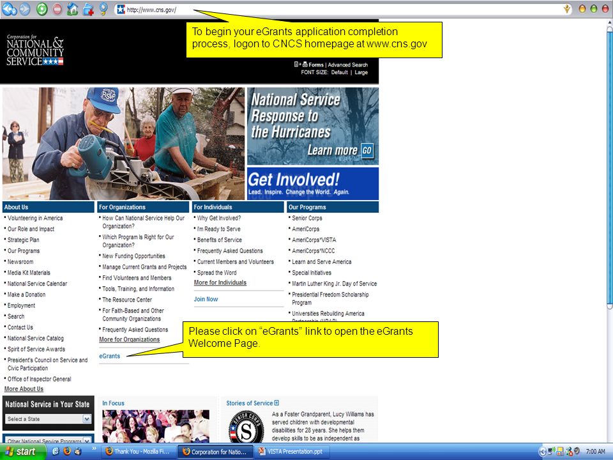Switch to Corporation for Natio... taskbar window
Image resolution: width=613 pixels, height=460 pixels.
215,452
